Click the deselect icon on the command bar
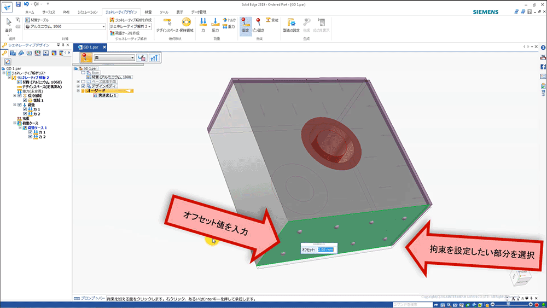The width and height of the screenshot is (547, 308). tap(142, 58)
